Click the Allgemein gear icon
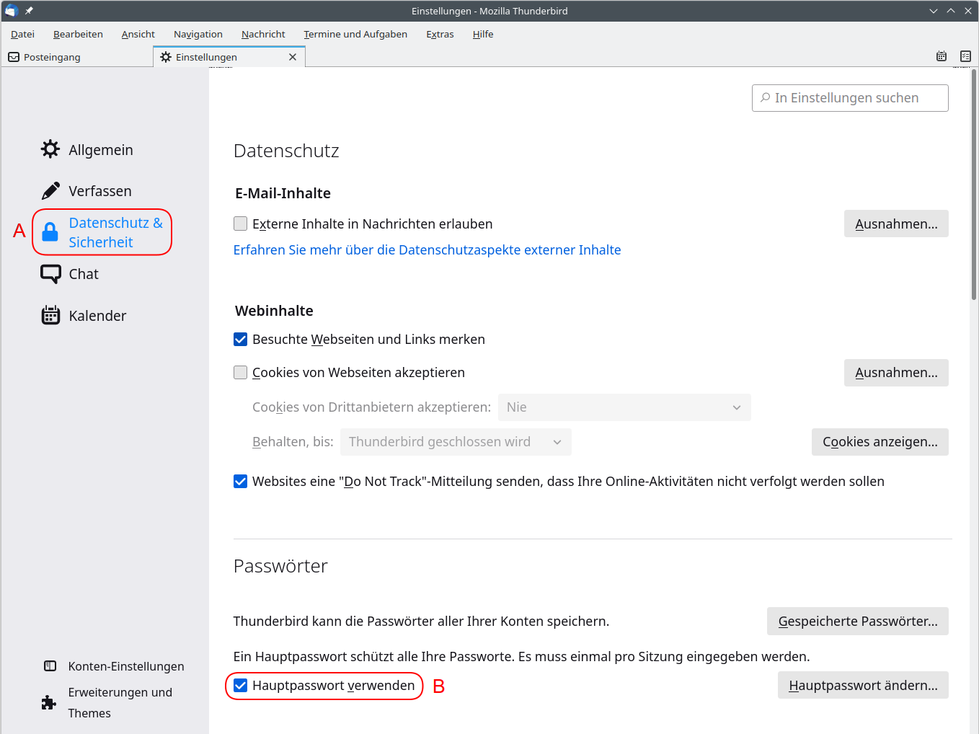Viewport: 979px width, 734px height. point(50,149)
